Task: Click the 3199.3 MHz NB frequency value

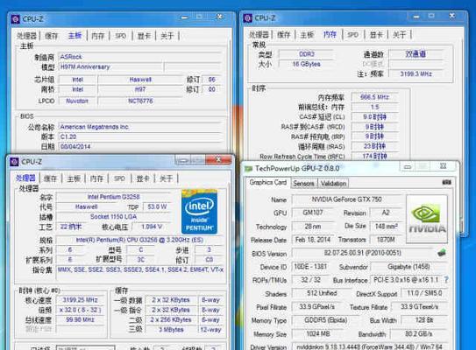Action: pyautogui.click(x=416, y=73)
